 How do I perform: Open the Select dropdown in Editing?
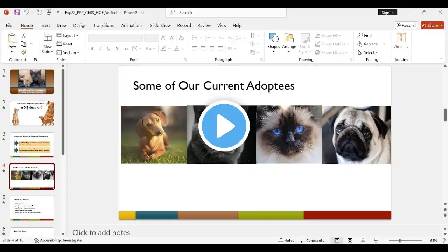pyautogui.click(x=368, y=52)
